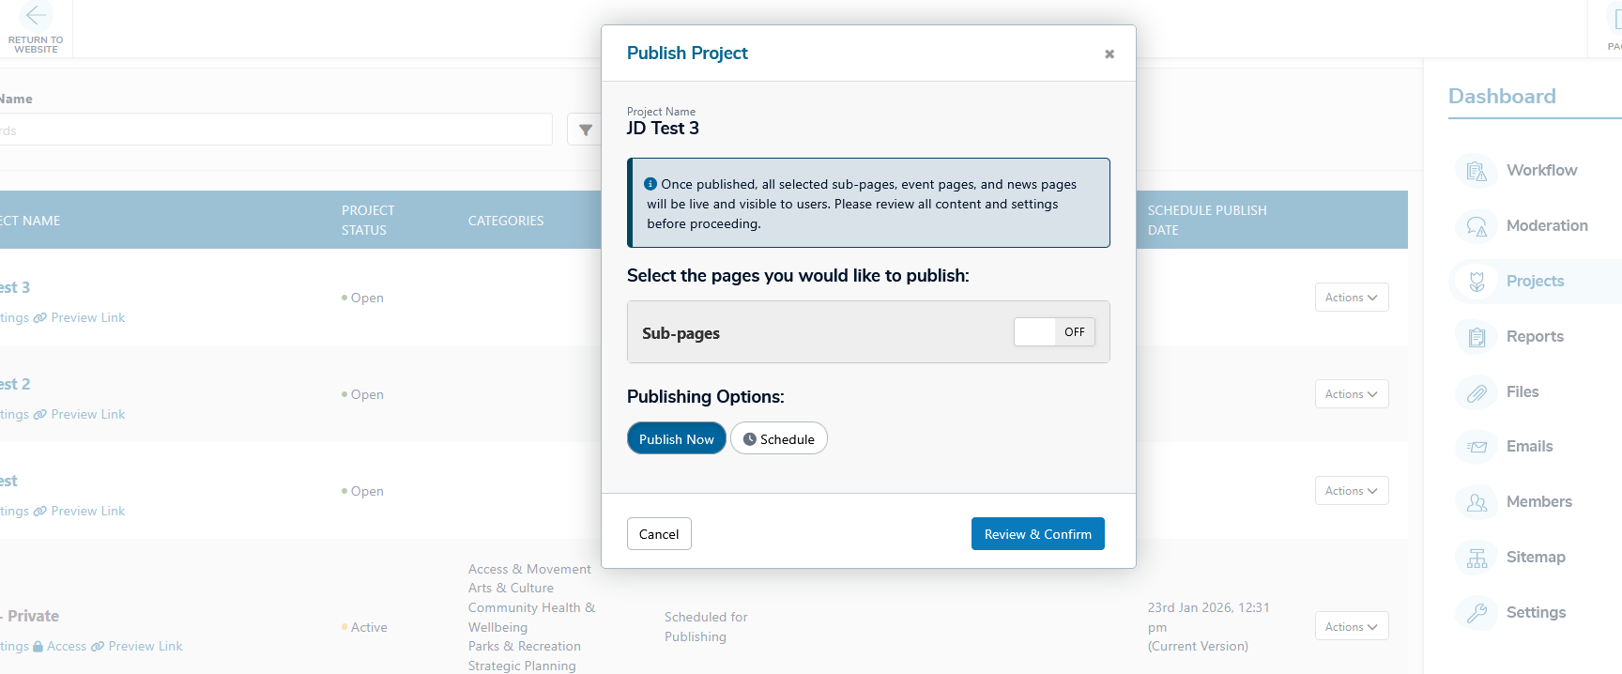The image size is (1622, 674).
Task: Expand the Actions dropdown for Open project first row
Action: pyautogui.click(x=1351, y=298)
